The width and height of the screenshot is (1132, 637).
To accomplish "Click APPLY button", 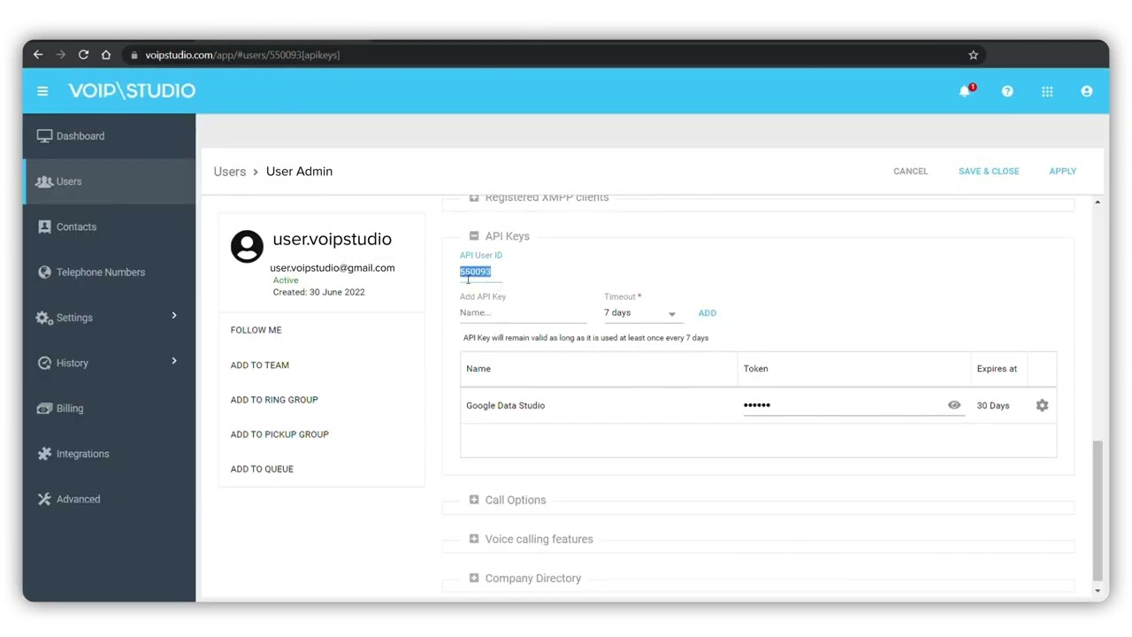I will tap(1062, 172).
